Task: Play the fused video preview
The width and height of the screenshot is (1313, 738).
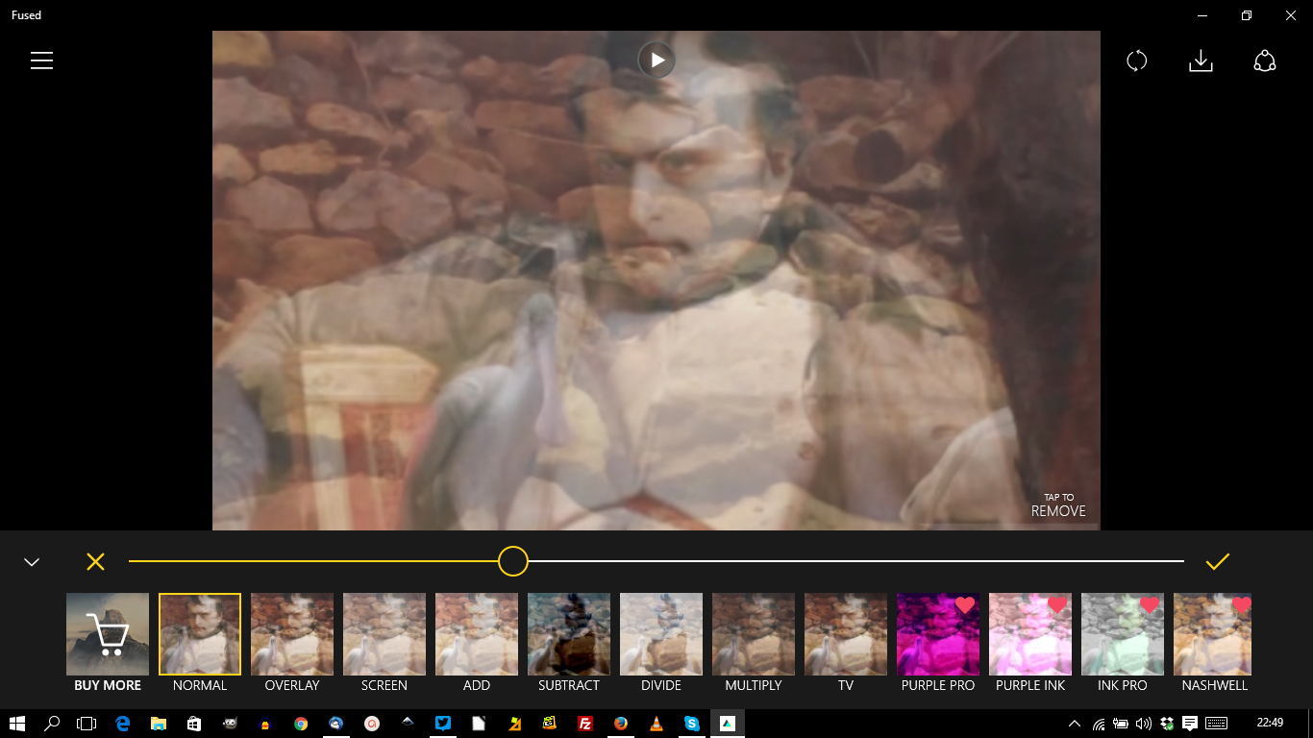Action: pyautogui.click(x=656, y=60)
